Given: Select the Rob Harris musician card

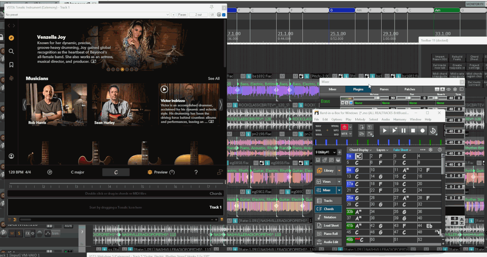Looking at the screenshot, I should (56, 105).
